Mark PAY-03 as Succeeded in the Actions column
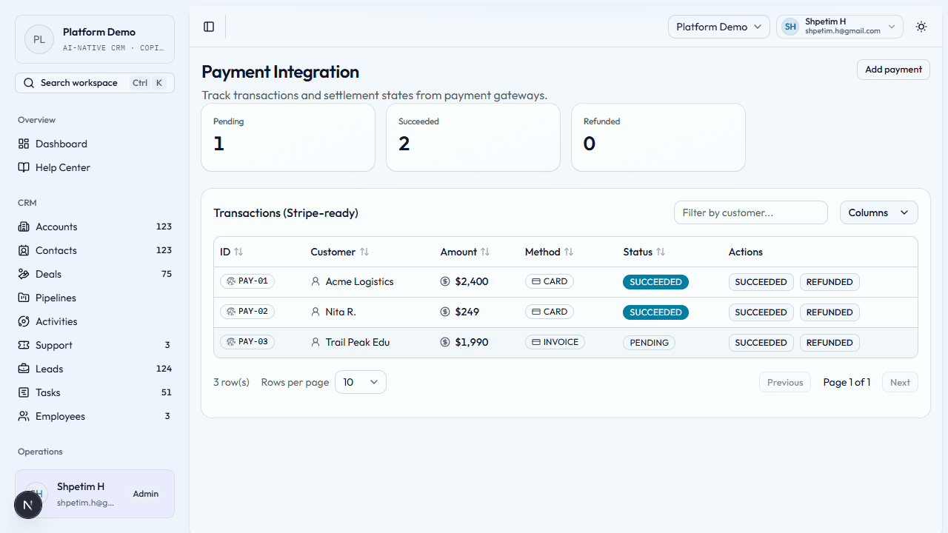 761,342
